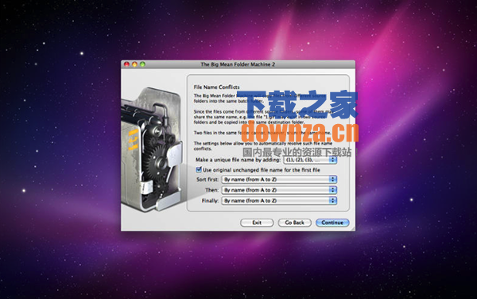Viewport: 477px width, 299px height.
Task: Click 'Make a unique file name by adding:' label
Action: tap(238, 160)
